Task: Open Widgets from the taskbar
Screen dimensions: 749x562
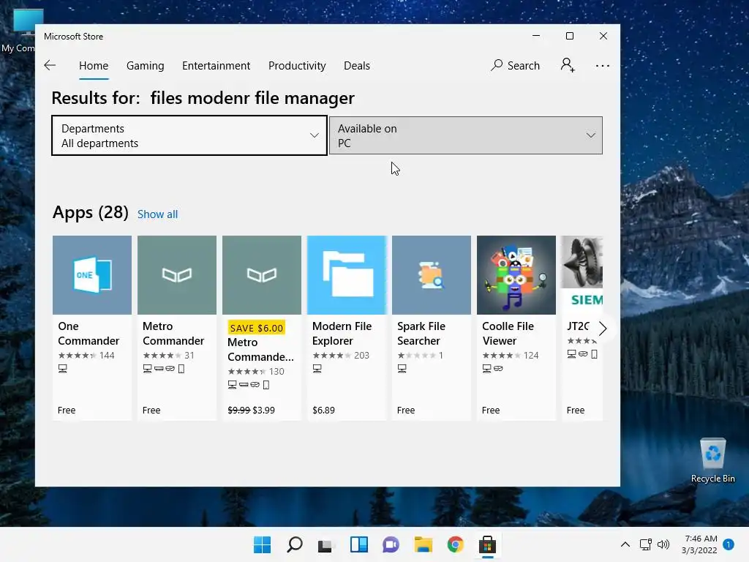Action: point(358,544)
